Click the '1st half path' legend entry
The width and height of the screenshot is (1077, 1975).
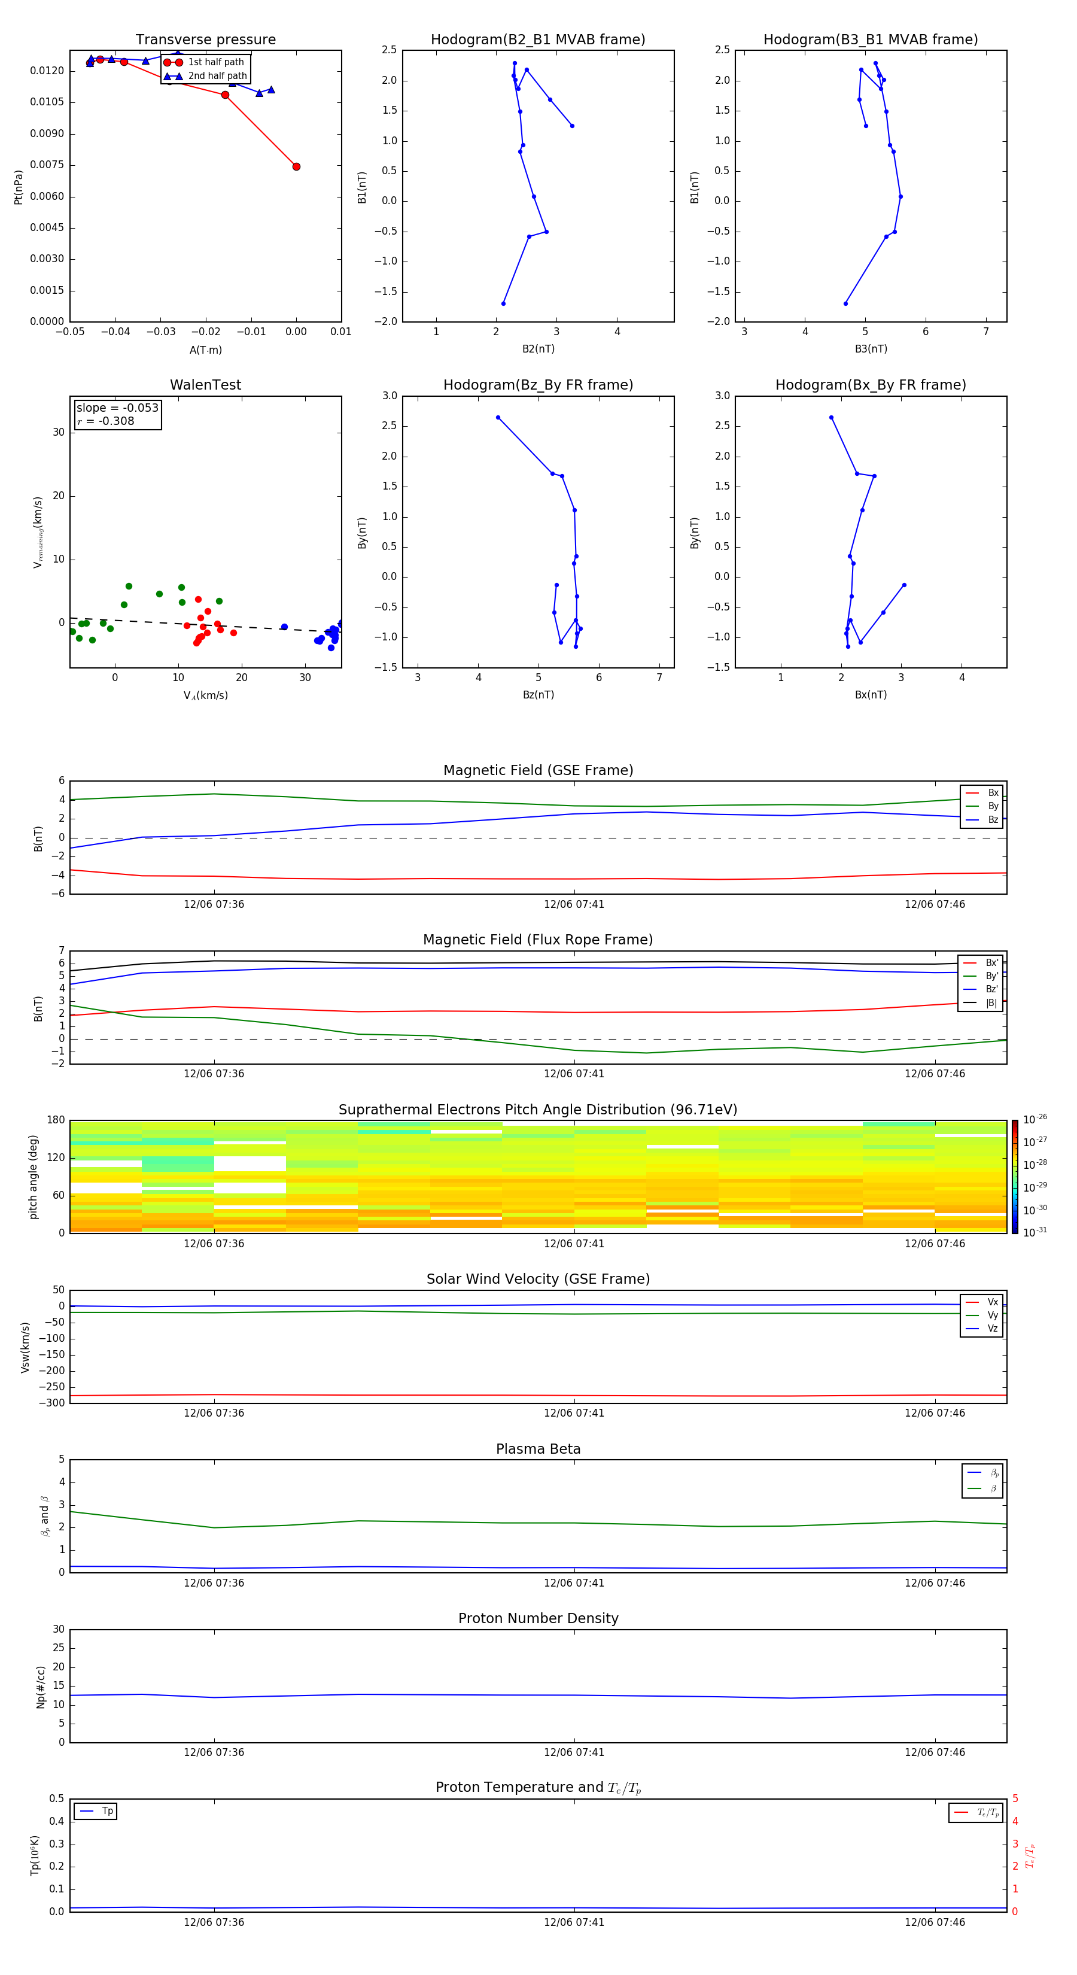tap(205, 62)
